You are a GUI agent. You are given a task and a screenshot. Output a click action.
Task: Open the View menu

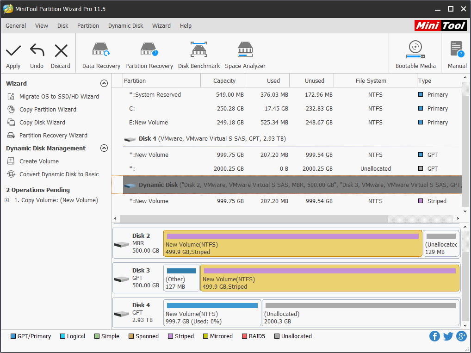click(42, 26)
